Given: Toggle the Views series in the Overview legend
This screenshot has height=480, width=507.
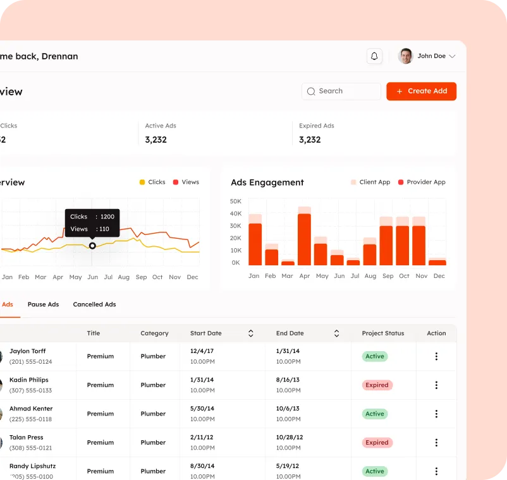Looking at the screenshot, I should click(185, 182).
